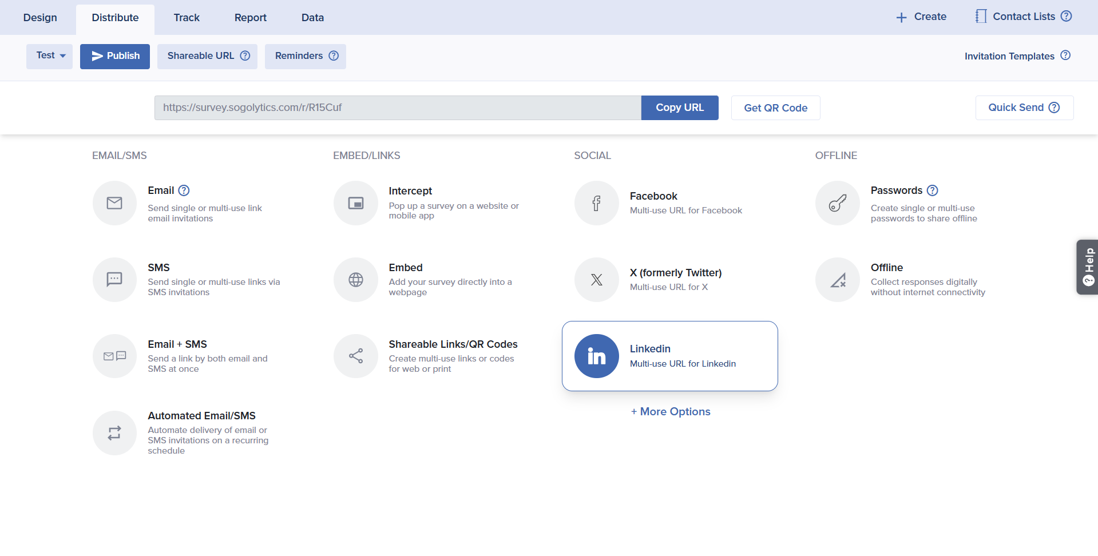This screenshot has height=556, width=1098.
Task: Click the Embed globe icon
Action: 356,280
